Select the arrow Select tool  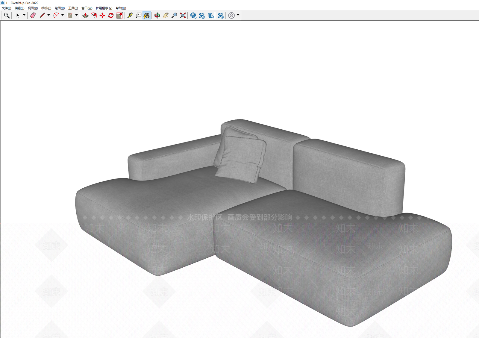(x=18, y=16)
